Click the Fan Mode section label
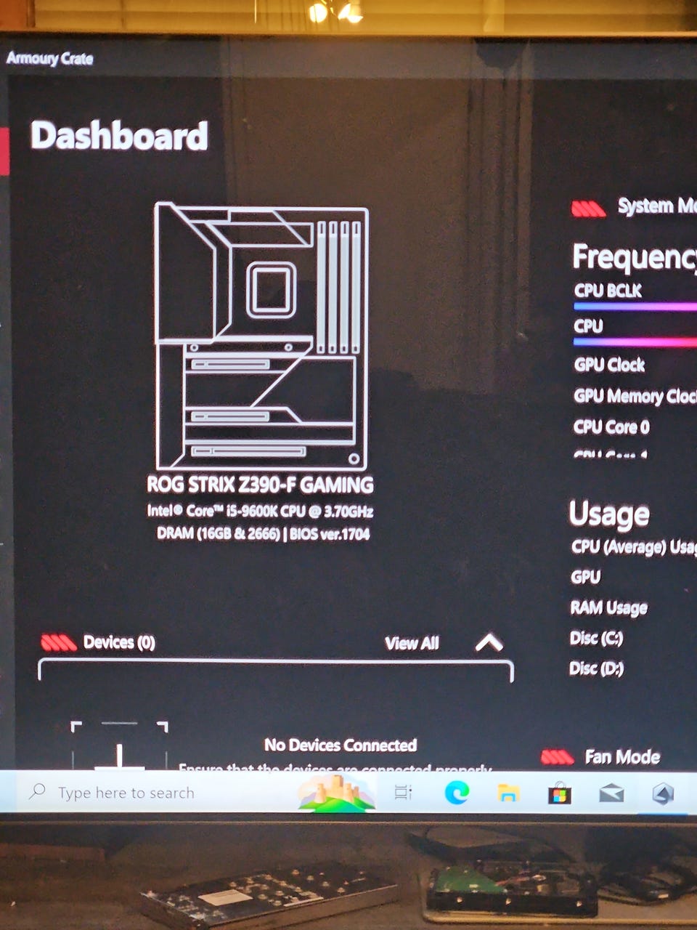 click(622, 757)
